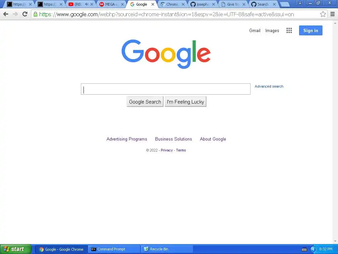
Task: Open the Gmail link
Action: coord(255,30)
